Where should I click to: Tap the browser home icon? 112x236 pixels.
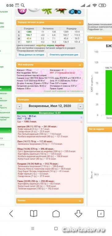(56, 214)
